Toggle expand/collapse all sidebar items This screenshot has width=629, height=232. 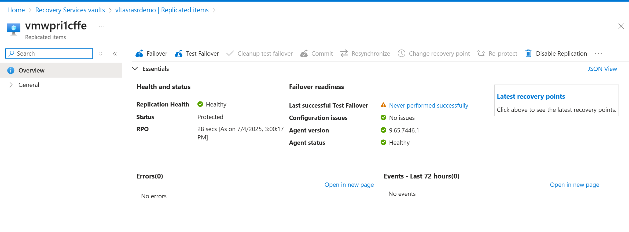point(101,54)
